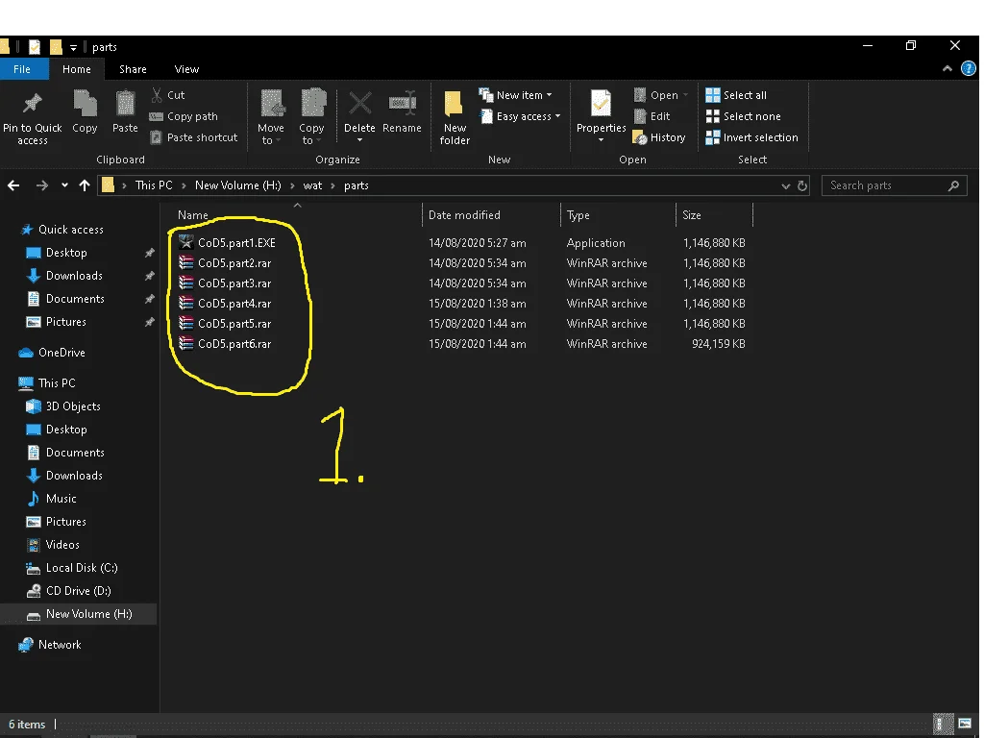The height and width of the screenshot is (738, 984).
Task: Click Select all in ribbon
Action: (x=736, y=95)
